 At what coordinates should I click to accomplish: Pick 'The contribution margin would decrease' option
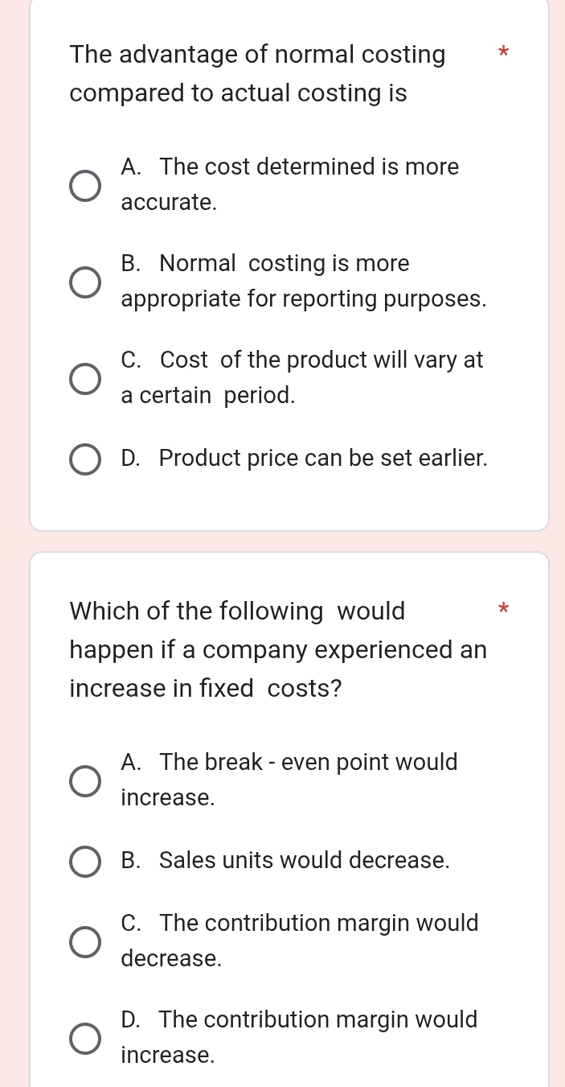[85, 941]
